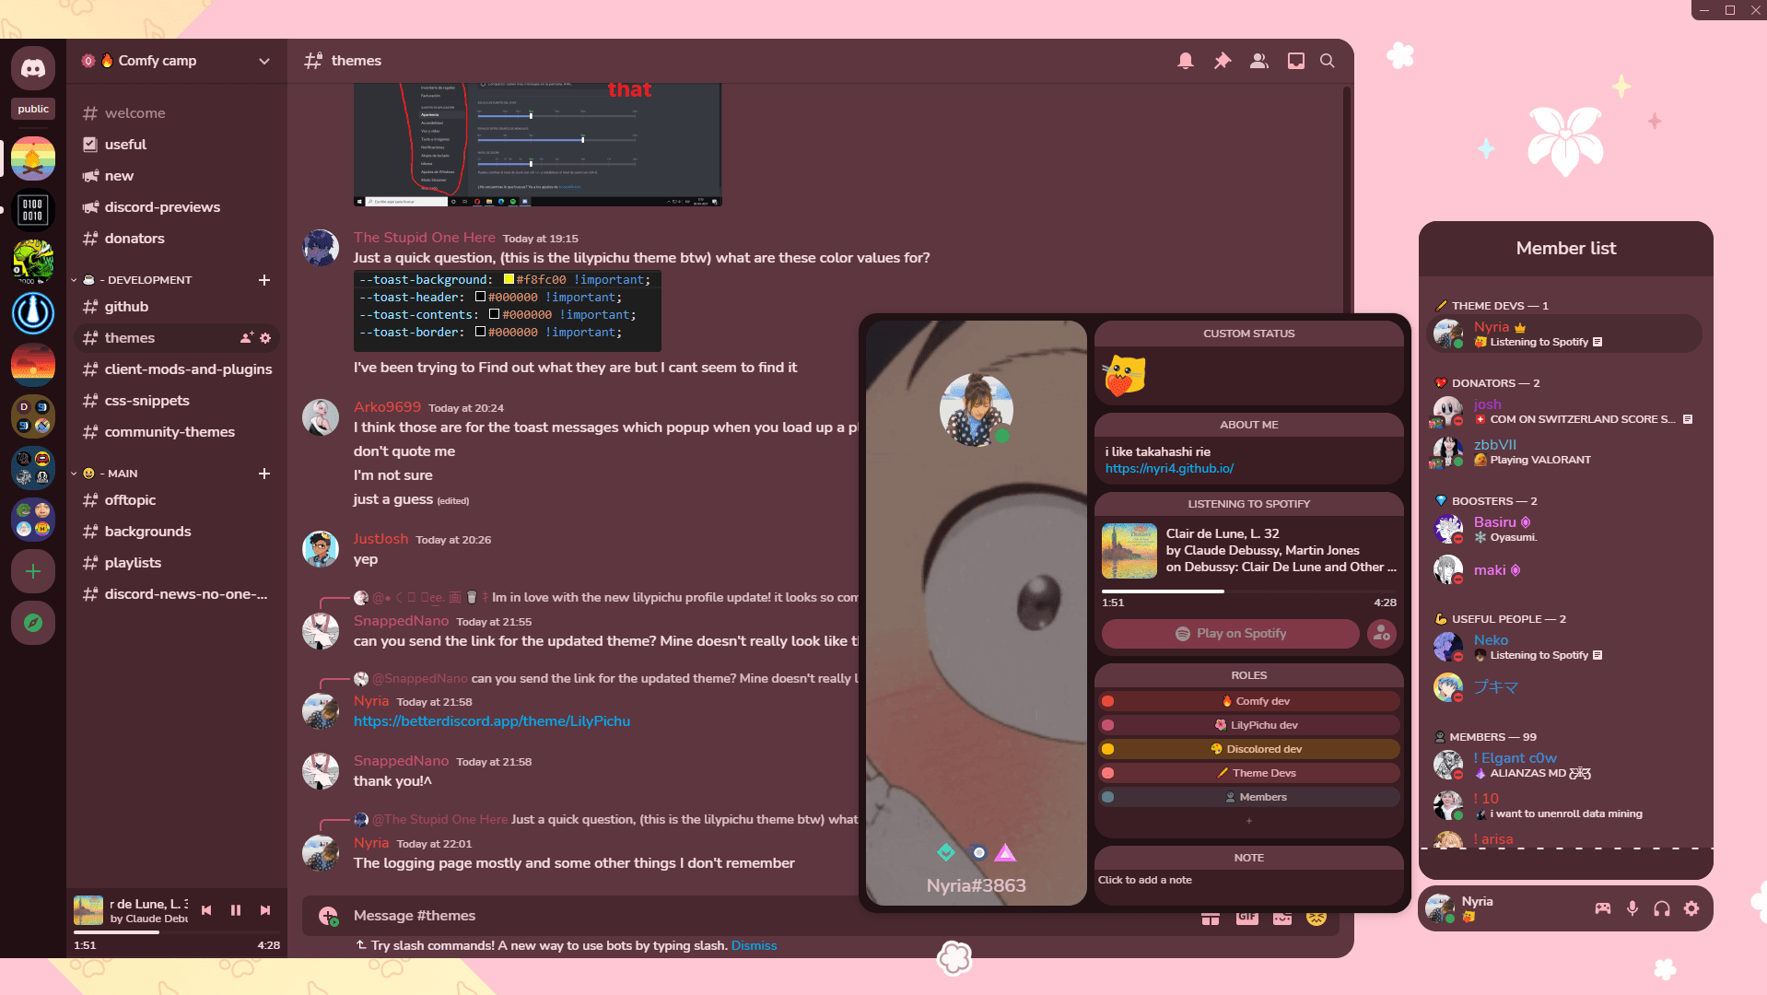Open github channel

(176, 307)
